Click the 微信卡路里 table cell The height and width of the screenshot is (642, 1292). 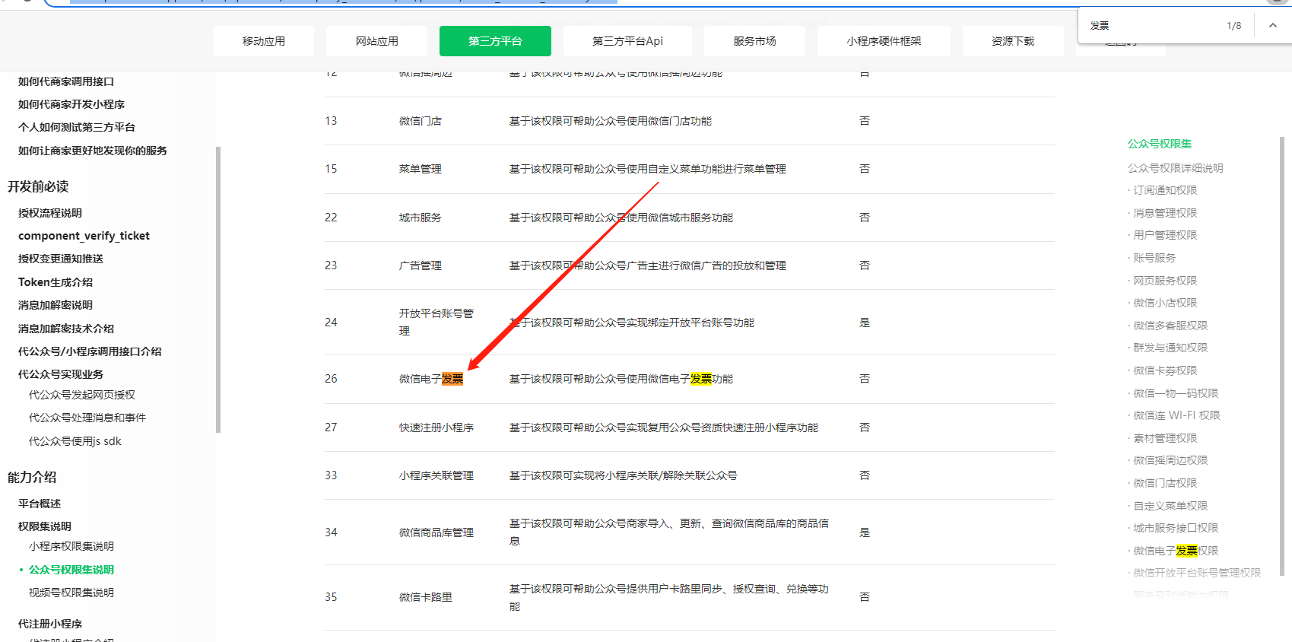point(426,597)
